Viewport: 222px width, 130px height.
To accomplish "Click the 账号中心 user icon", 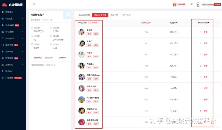I will click(3, 71).
